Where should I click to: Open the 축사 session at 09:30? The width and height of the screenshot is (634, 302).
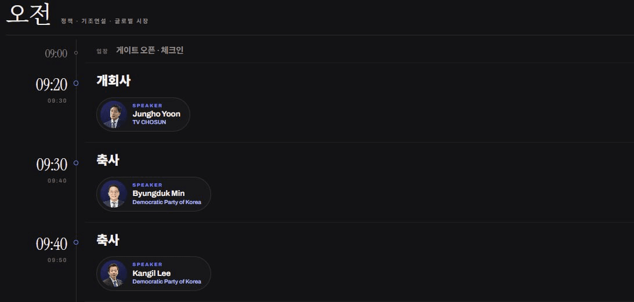tap(108, 161)
